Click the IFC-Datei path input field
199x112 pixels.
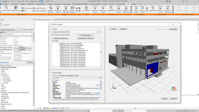click(x=74, y=32)
